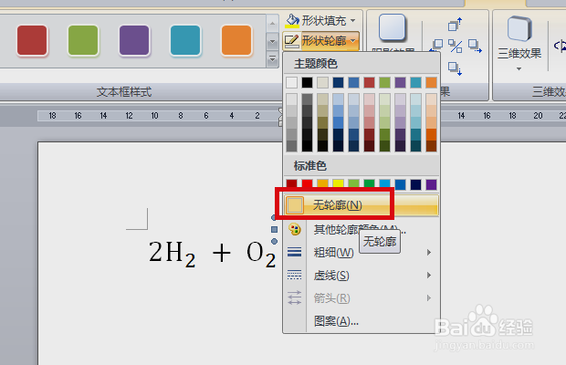
Task: Toggle shadow on/off icon
Action: (456, 46)
